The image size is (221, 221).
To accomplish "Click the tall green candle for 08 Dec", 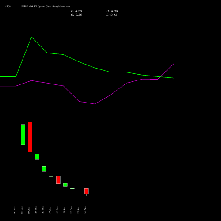I will (x=23, y=134).
